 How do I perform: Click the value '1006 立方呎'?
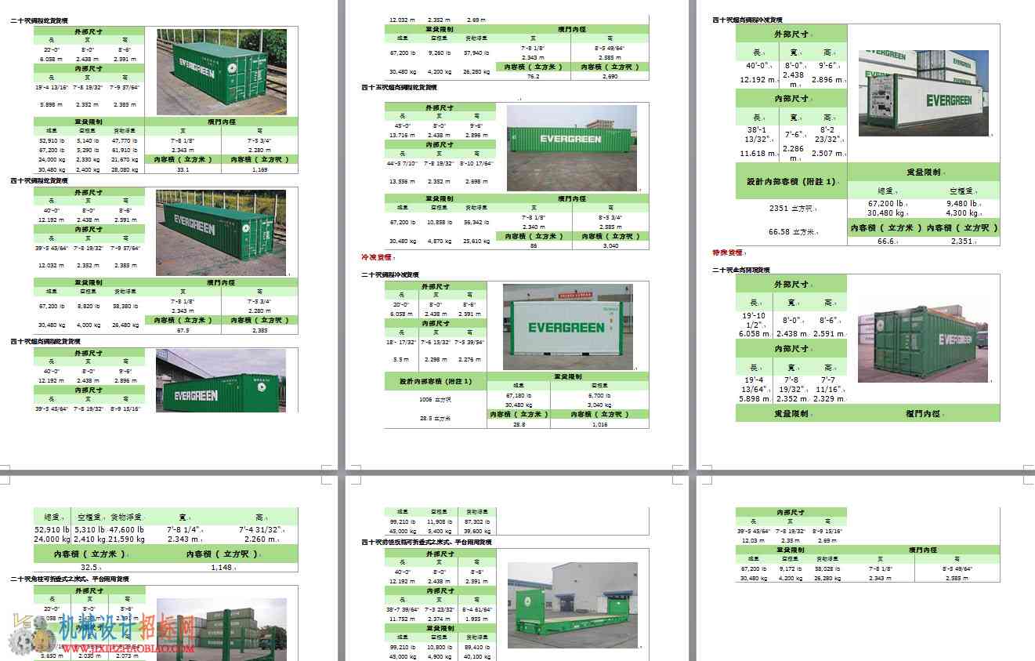(435, 400)
